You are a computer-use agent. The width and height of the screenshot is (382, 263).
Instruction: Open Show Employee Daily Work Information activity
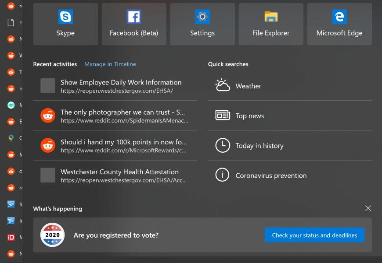[115, 86]
